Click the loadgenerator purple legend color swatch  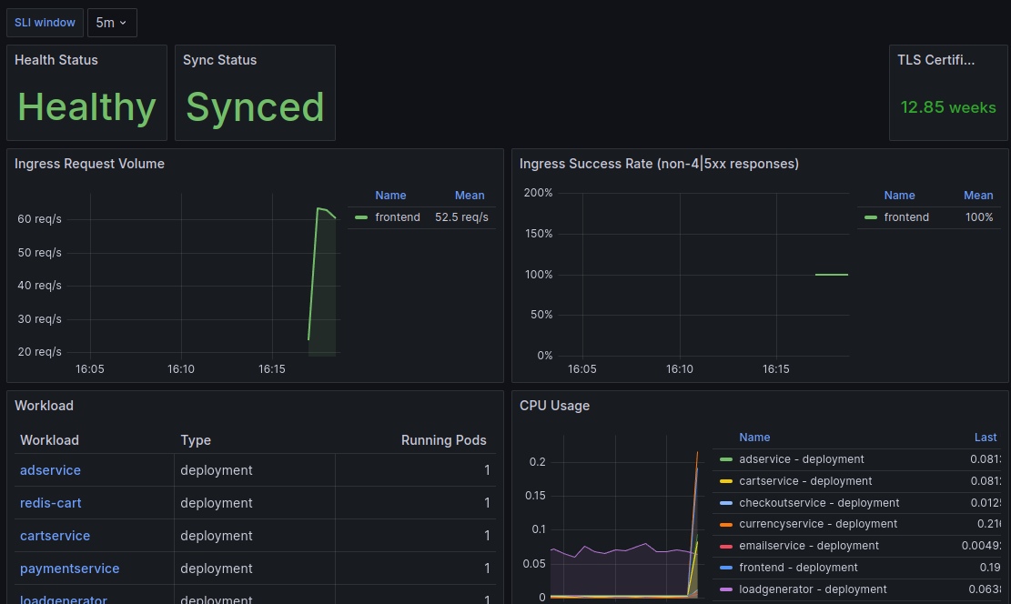pyautogui.click(x=725, y=589)
